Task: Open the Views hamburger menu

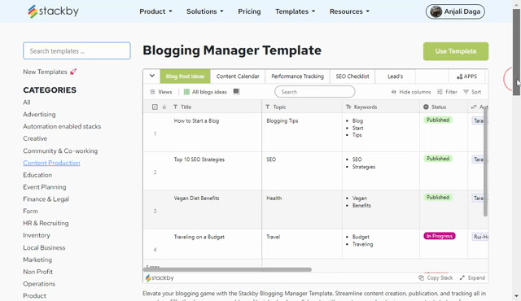Action: point(161,92)
